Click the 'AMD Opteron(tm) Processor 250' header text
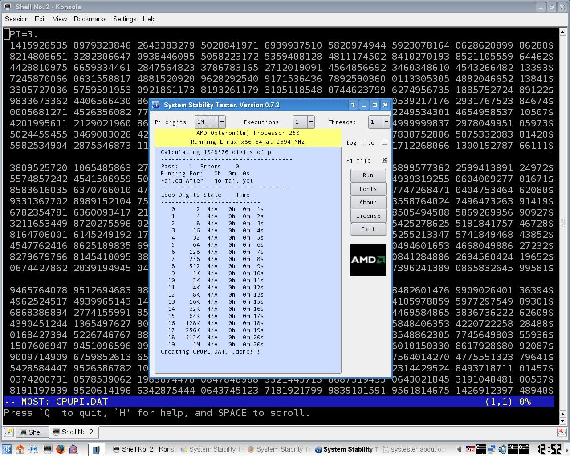Viewport: 570px width, 456px height. coord(248,133)
